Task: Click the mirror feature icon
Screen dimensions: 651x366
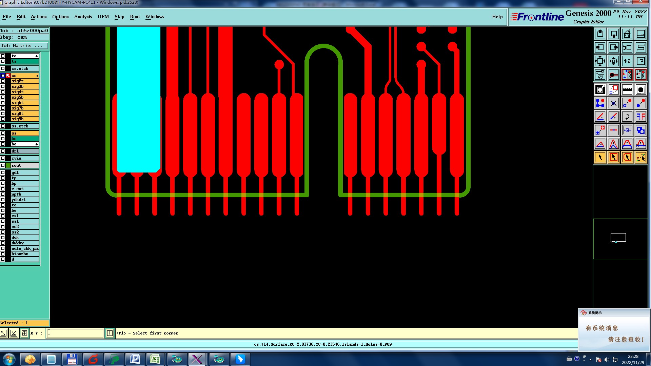Action: [640, 117]
